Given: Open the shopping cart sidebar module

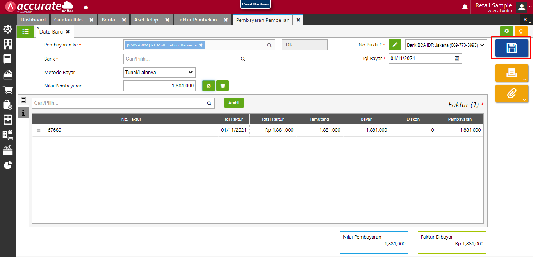Looking at the screenshot, I should 8,90.
